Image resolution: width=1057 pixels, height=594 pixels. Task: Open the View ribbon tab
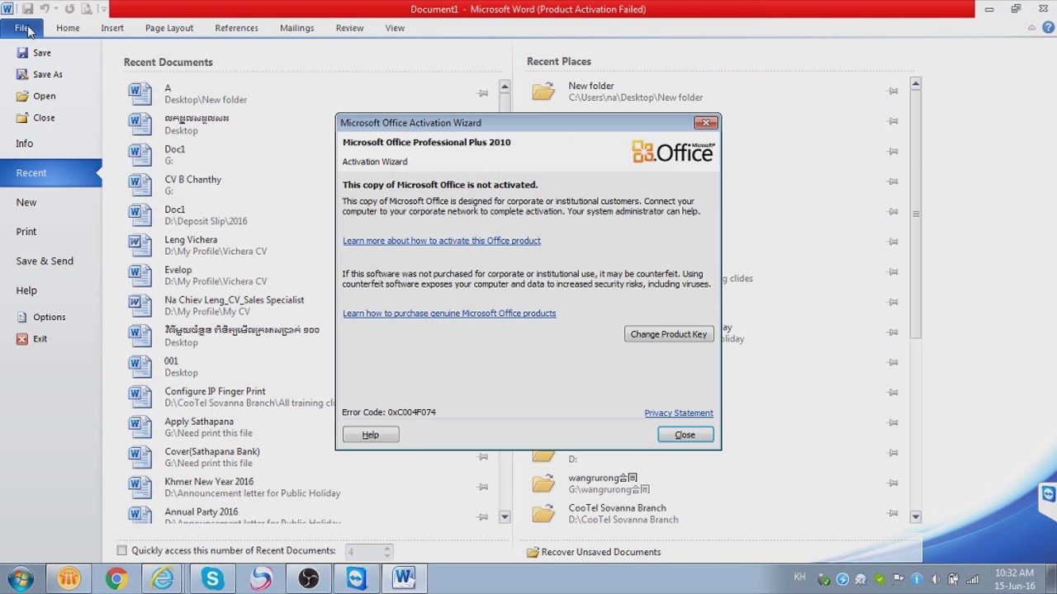395,28
